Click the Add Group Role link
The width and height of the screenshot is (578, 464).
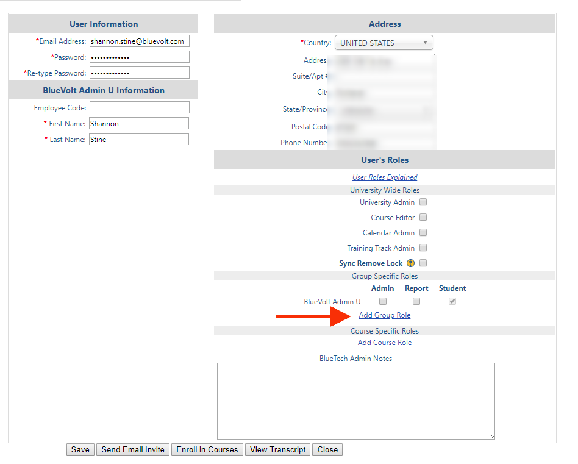click(384, 315)
